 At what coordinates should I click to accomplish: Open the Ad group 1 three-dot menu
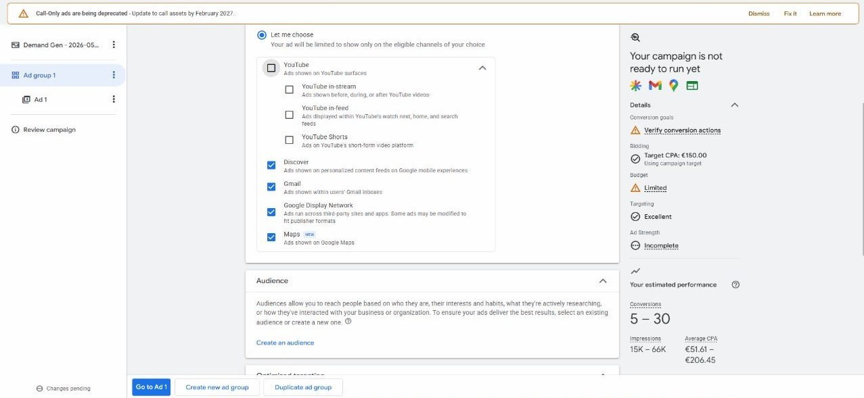pos(114,75)
